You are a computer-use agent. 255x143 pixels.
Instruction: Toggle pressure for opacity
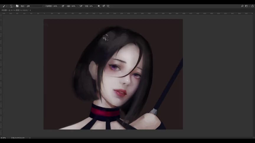point(63,6)
